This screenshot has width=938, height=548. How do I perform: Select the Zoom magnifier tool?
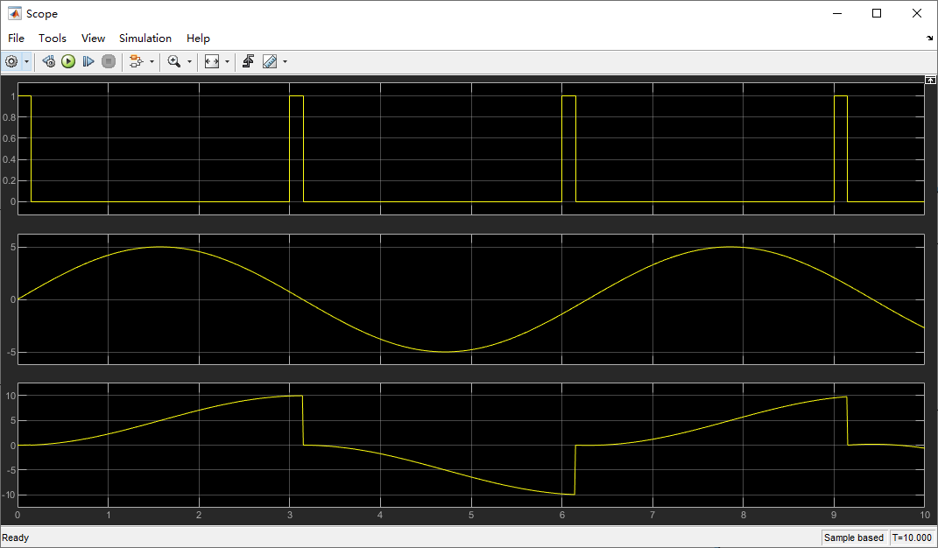pyautogui.click(x=174, y=61)
